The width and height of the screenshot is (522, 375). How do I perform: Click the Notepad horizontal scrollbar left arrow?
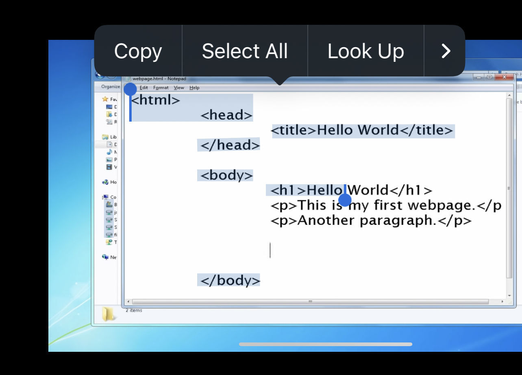pos(128,302)
